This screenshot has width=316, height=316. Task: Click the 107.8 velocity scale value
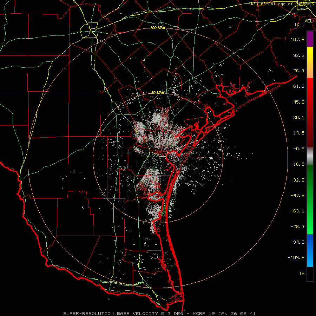(297, 39)
